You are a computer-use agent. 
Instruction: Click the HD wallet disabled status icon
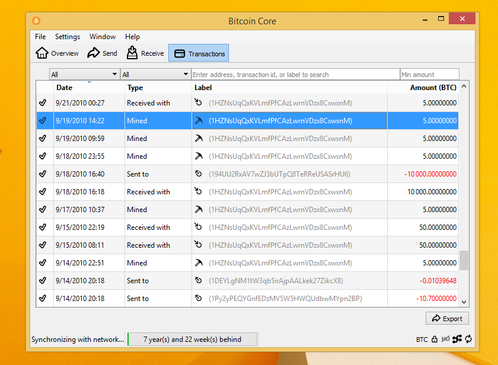click(x=445, y=340)
